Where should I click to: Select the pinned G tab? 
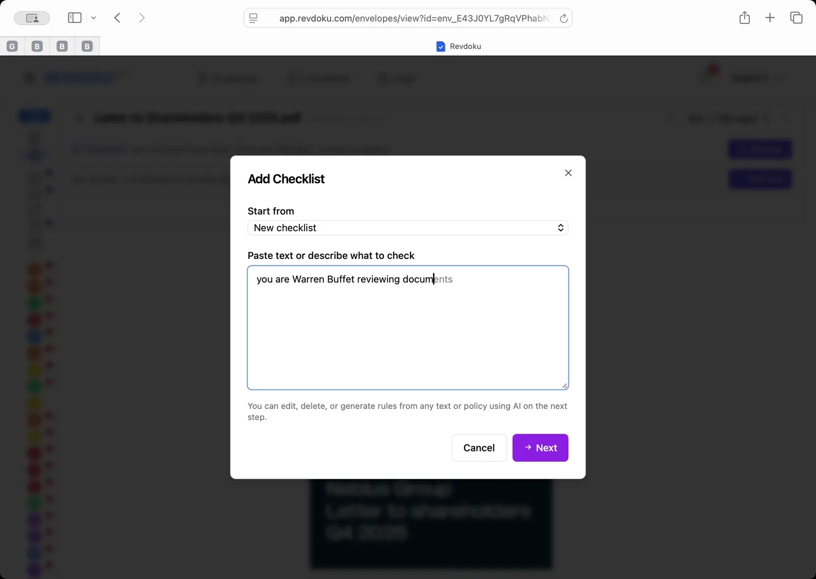[12, 46]
